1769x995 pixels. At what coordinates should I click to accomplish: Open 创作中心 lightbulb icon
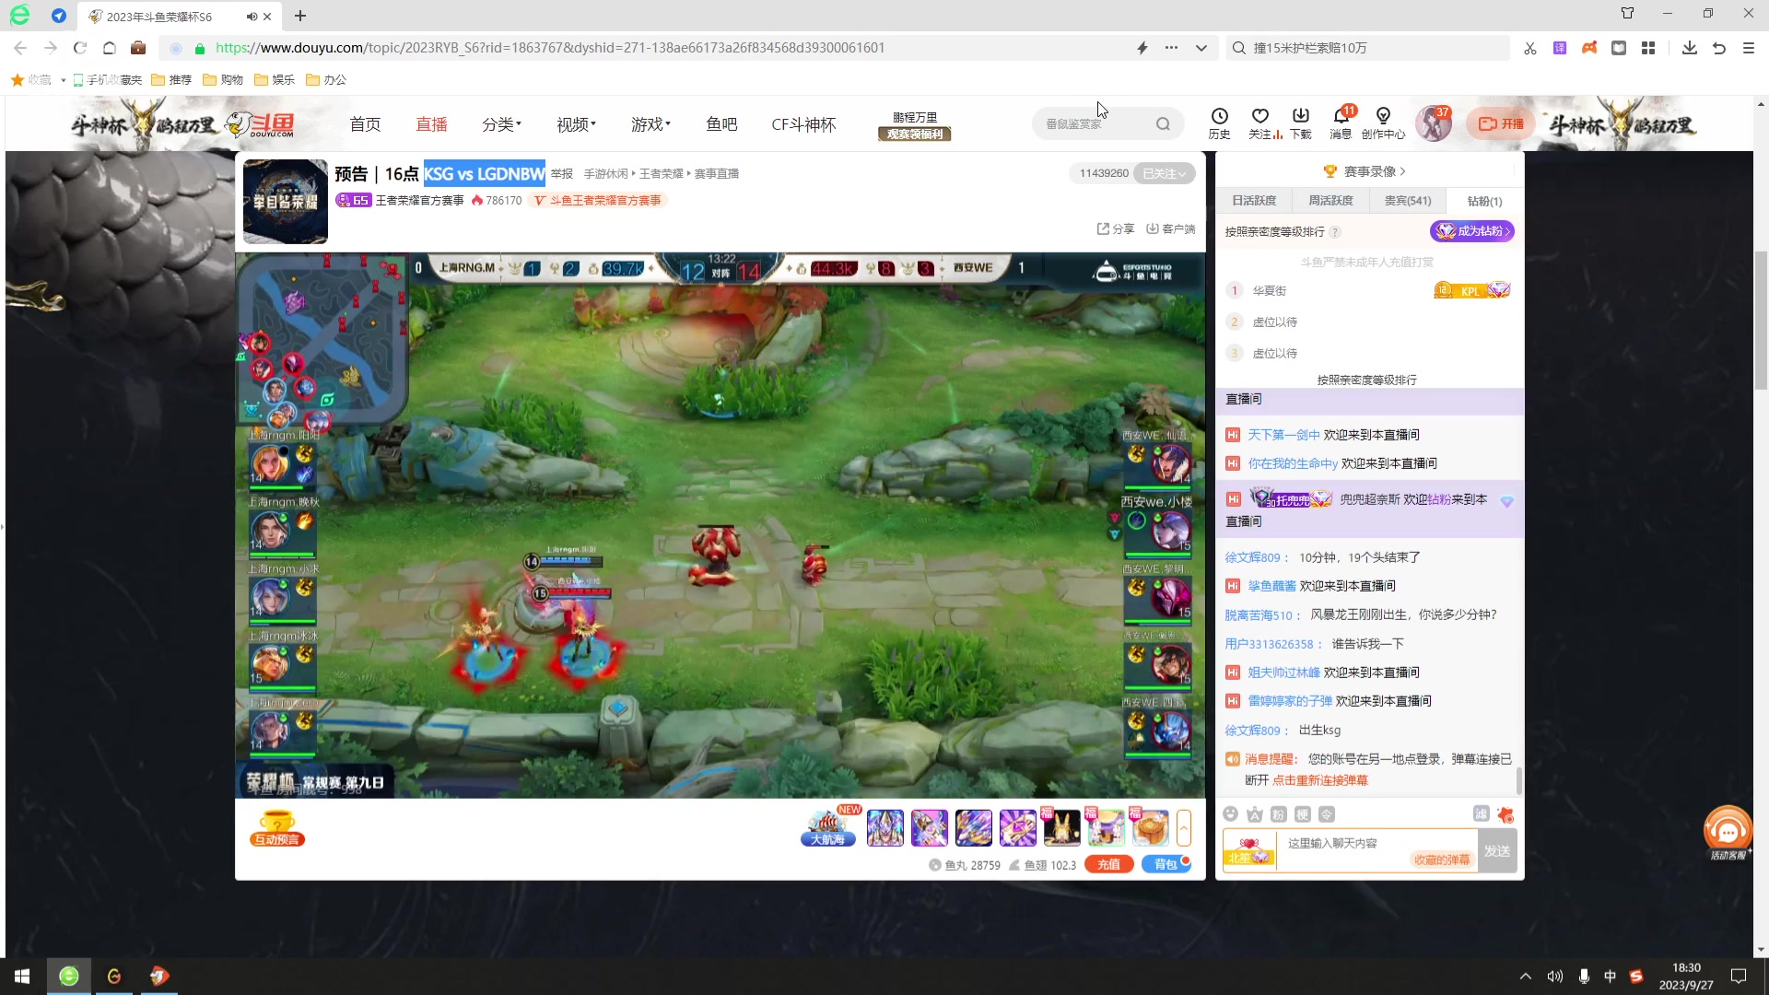pos(1383,123)
